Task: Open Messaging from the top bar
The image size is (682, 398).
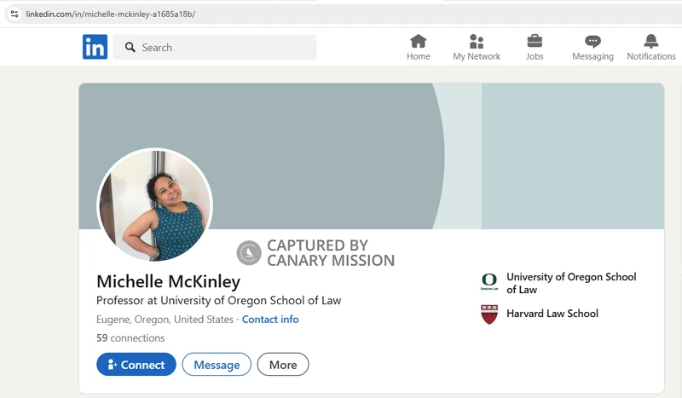Action: [592, 48]
